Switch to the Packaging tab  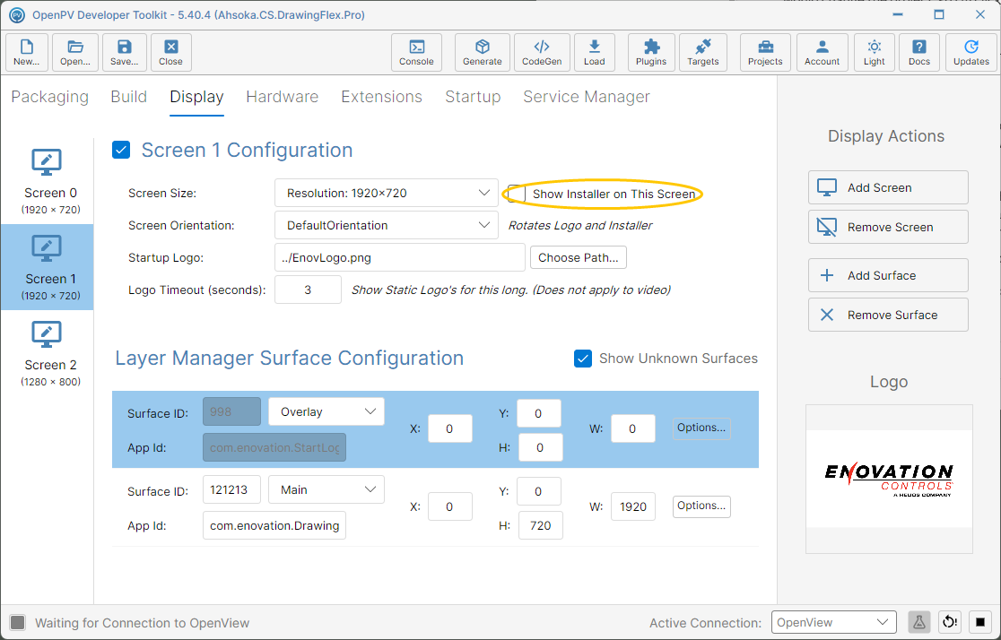point(50,97)
